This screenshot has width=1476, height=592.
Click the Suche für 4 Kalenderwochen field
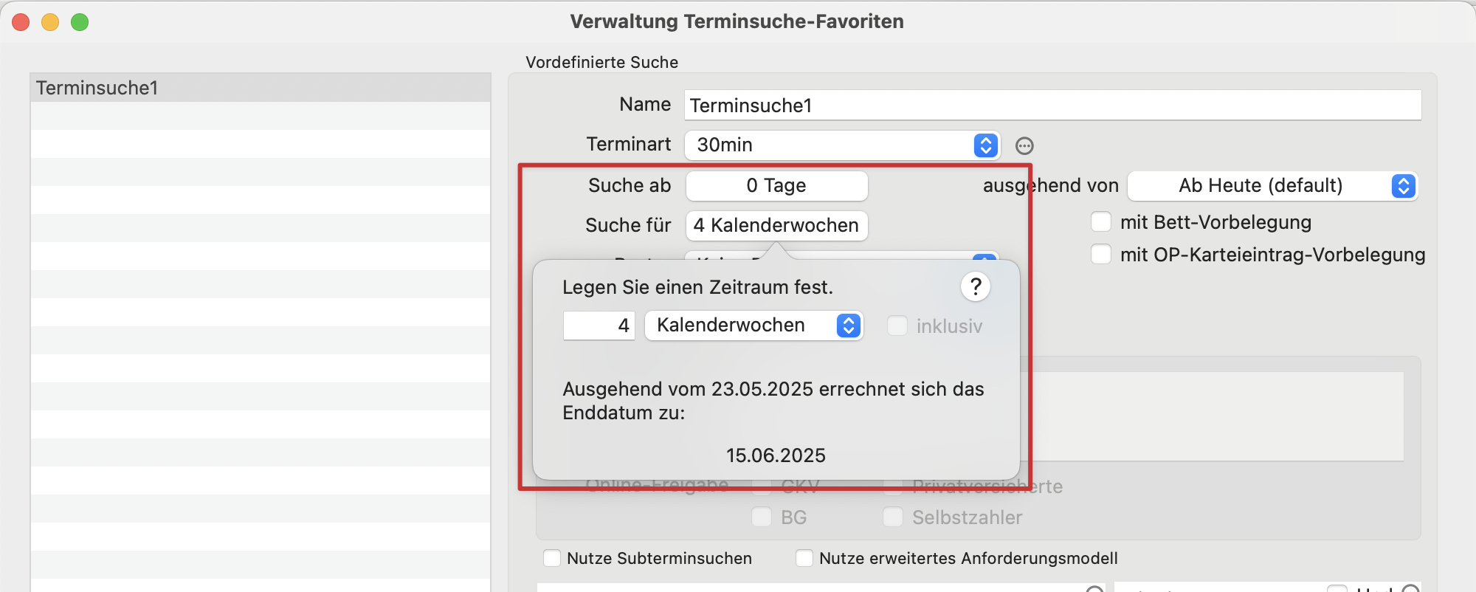(776, 225)
